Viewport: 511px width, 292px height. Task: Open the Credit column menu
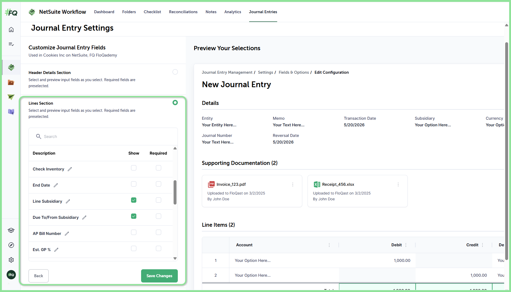point(482,245)
